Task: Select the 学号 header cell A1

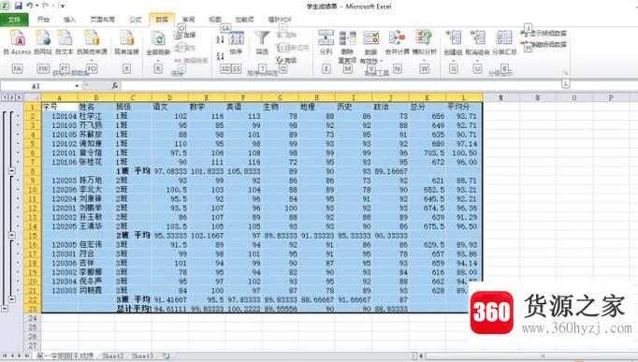Action: [60, 107]
